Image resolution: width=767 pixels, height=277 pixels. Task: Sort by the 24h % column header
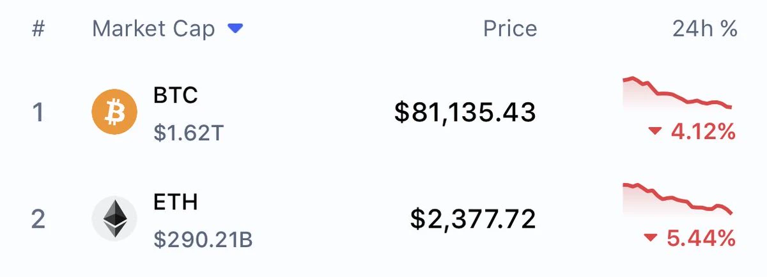click(x=705, y=29)
